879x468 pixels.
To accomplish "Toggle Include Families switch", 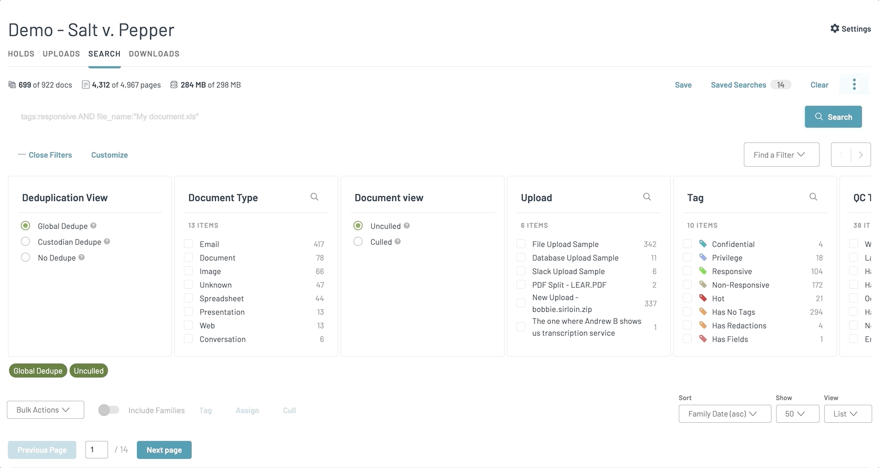I will 109,410.
